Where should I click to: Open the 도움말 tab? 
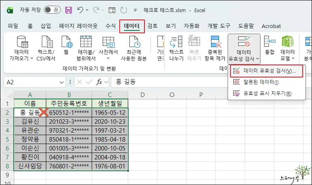tap(246, 26)
